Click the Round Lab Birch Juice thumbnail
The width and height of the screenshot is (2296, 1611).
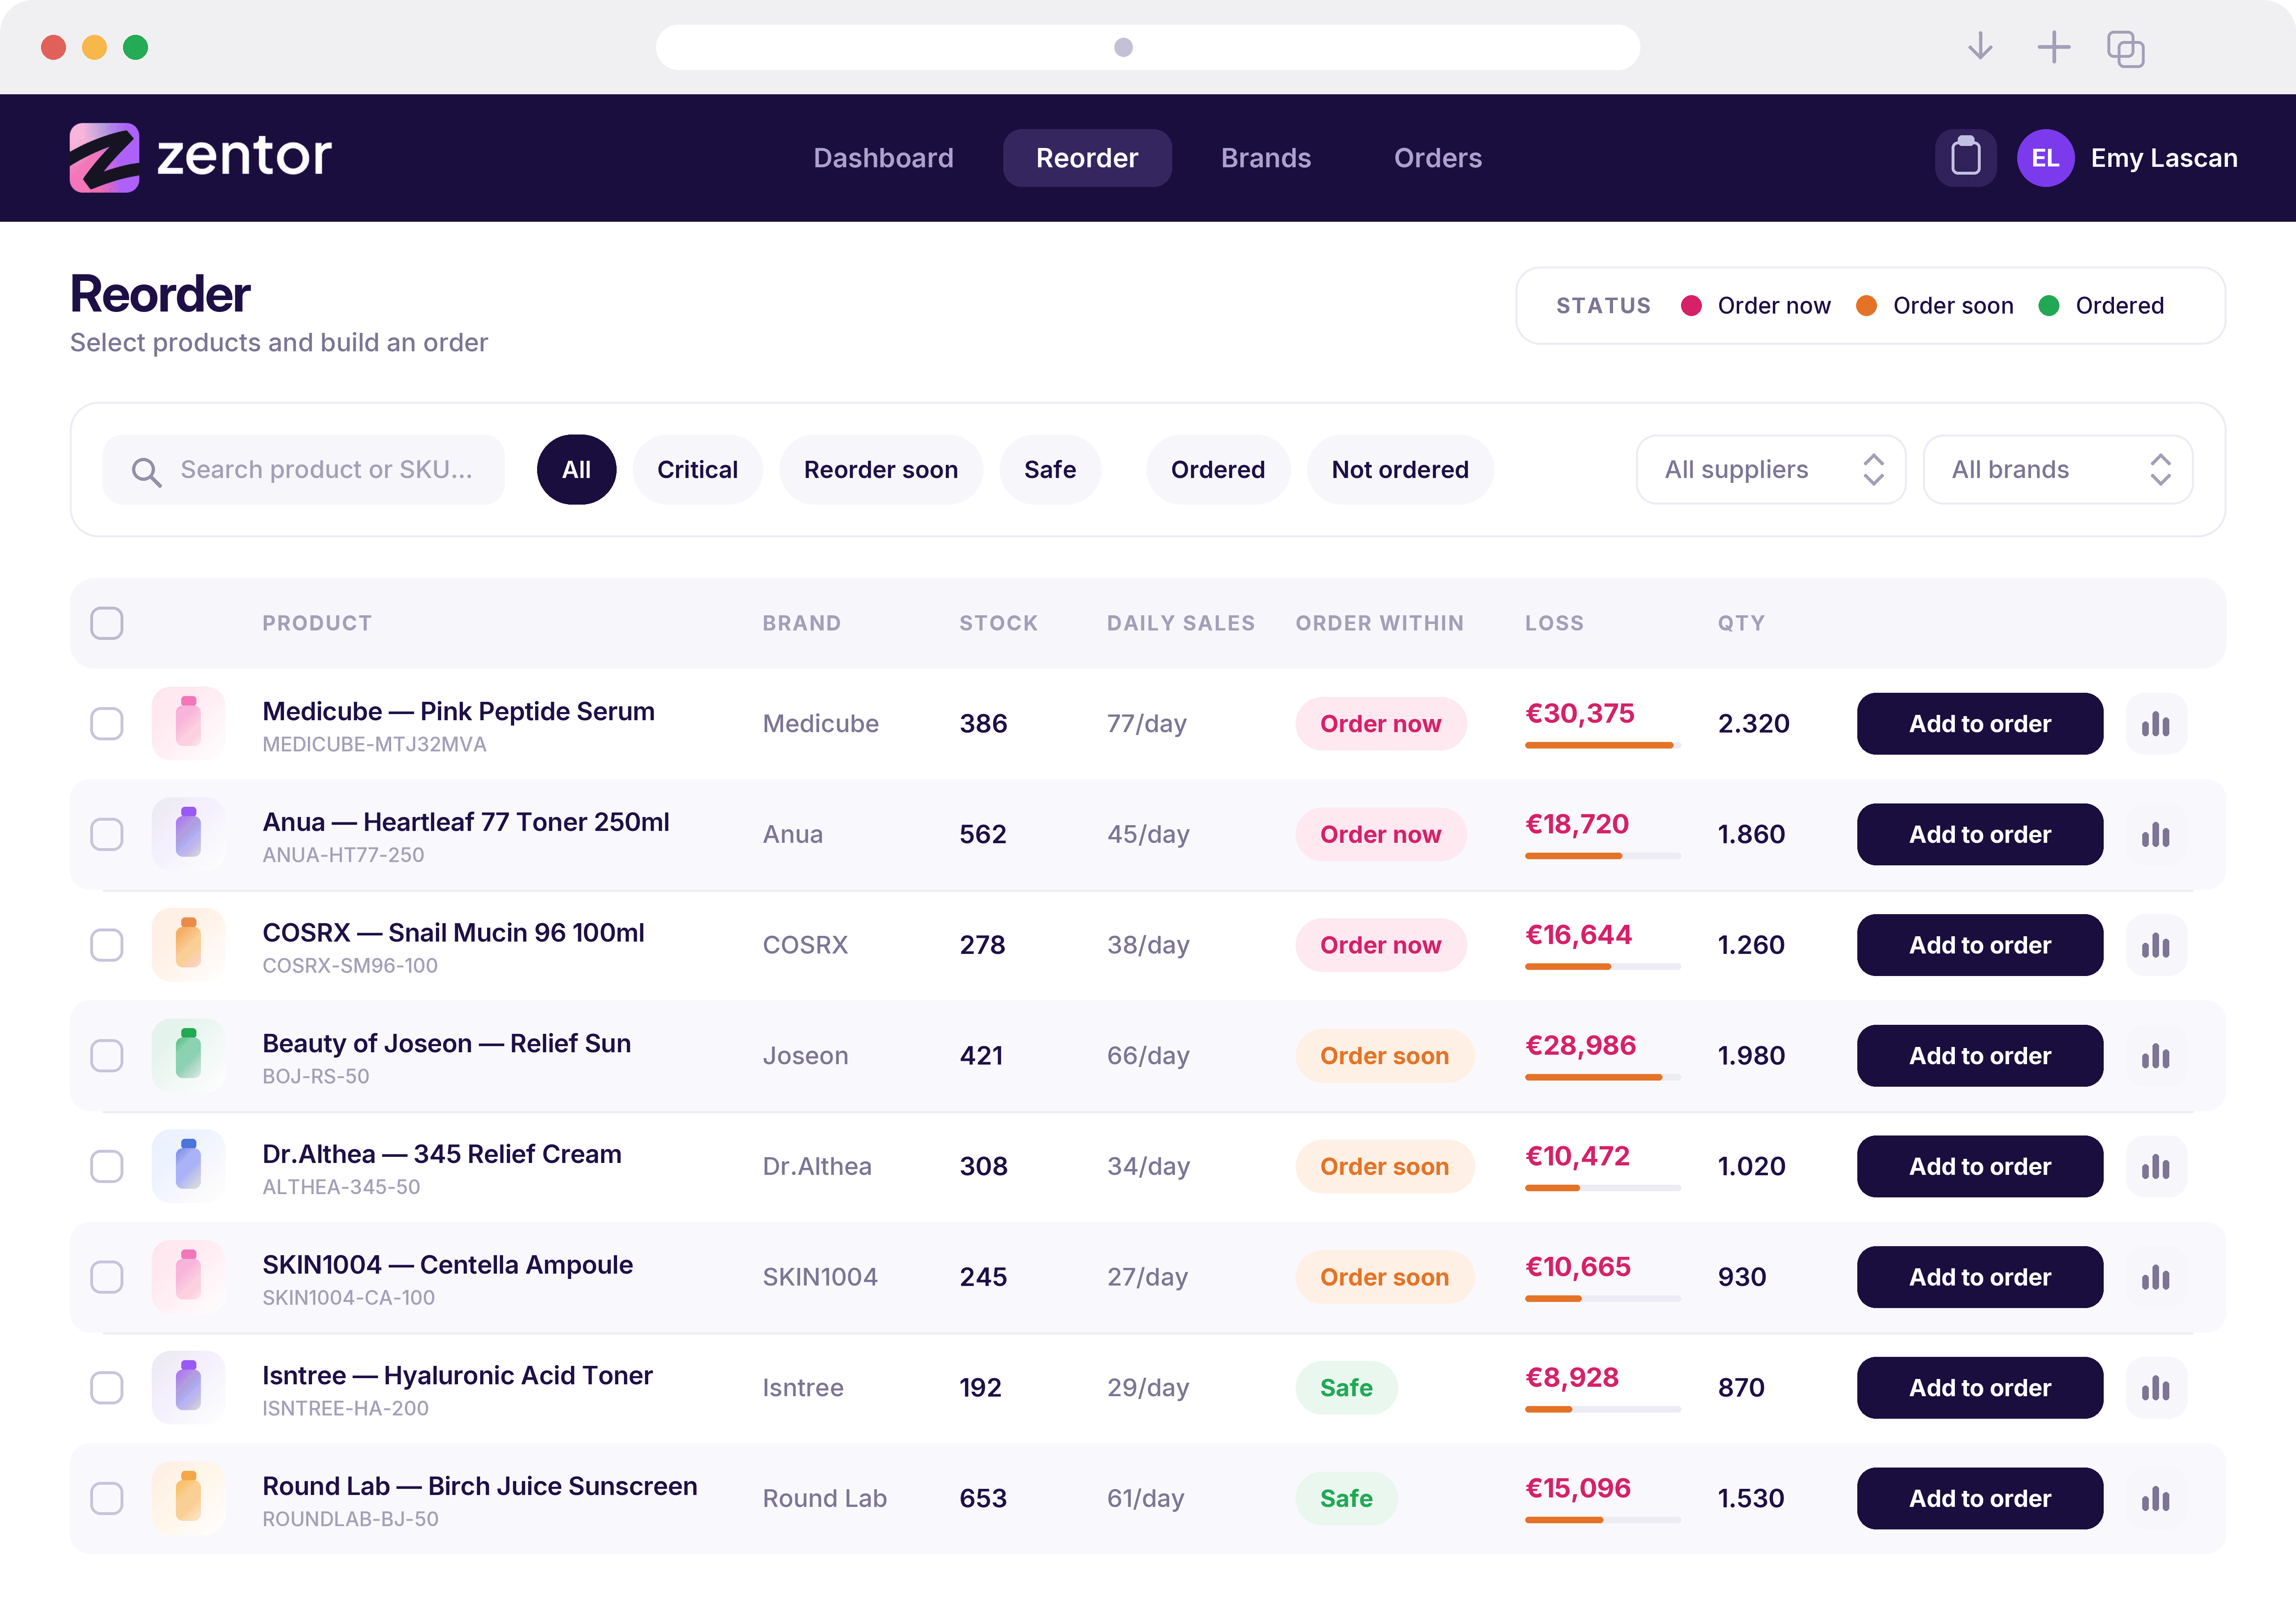(188, 1498)
